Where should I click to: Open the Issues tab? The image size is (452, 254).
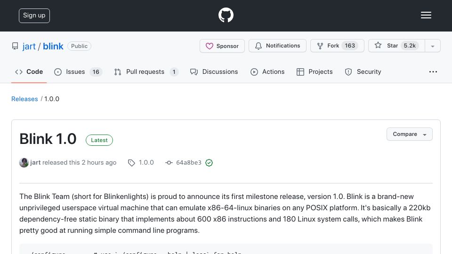(x=78, y=71)
